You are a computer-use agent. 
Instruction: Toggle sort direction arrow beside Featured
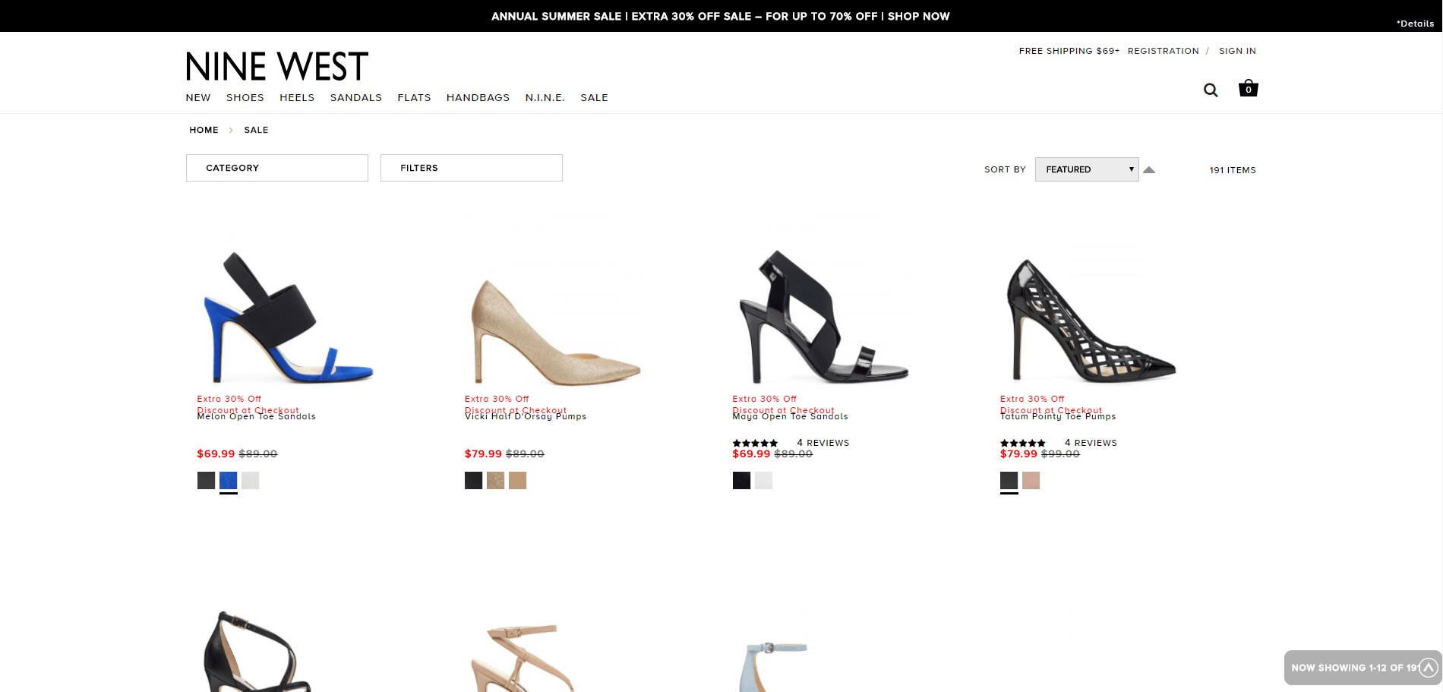pyautogui.click(x=1149, y=170)
